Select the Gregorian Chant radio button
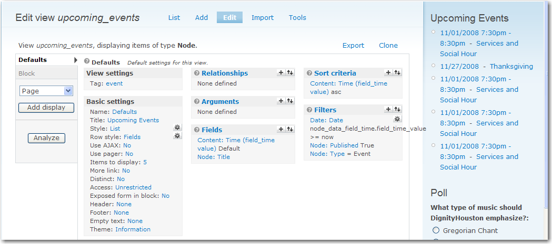This screenshot has width=552, height=244. pyautogui.click(x=436, y=230)
